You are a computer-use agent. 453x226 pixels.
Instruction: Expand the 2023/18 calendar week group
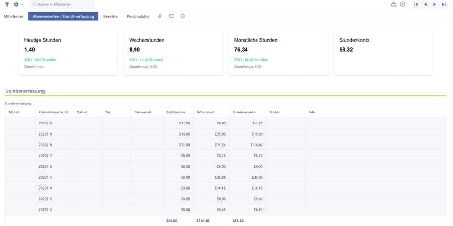(45, 145)
